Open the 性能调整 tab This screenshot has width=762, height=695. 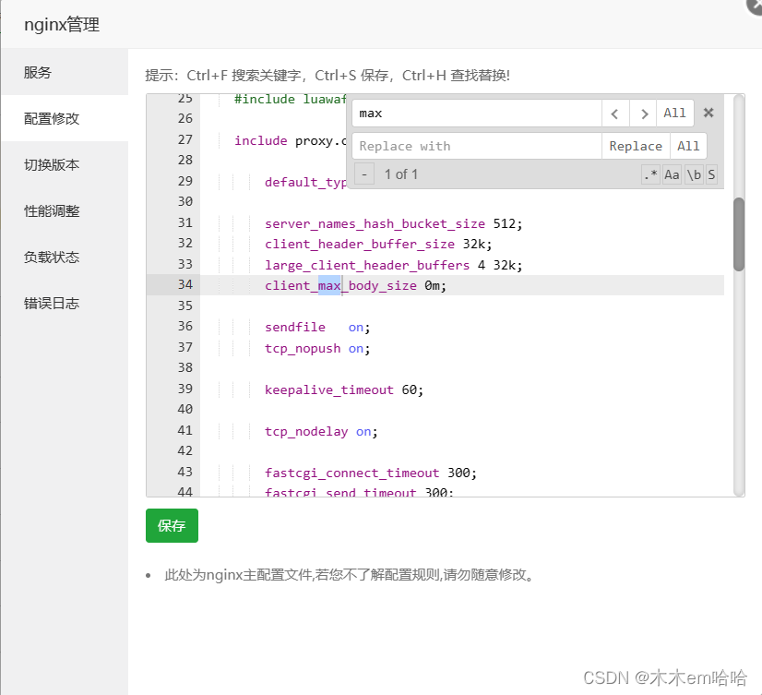52,211
